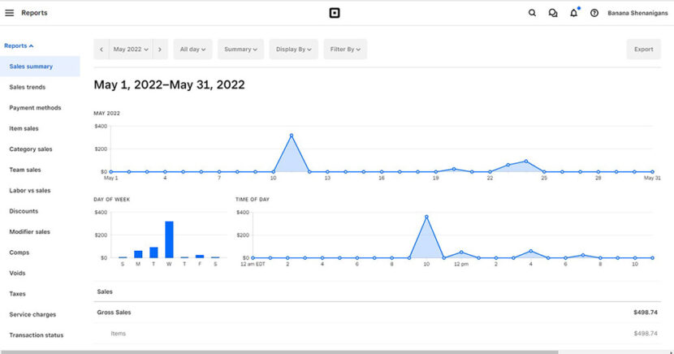Screen dimensions: 674x354
Task: Click the Export button
Action: tap(643, 50)
